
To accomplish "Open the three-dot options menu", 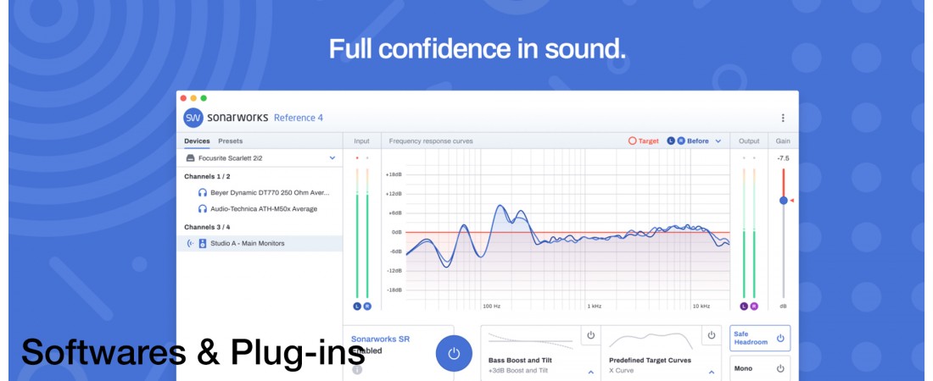I will pyautogui.click(x=782, y=118).
